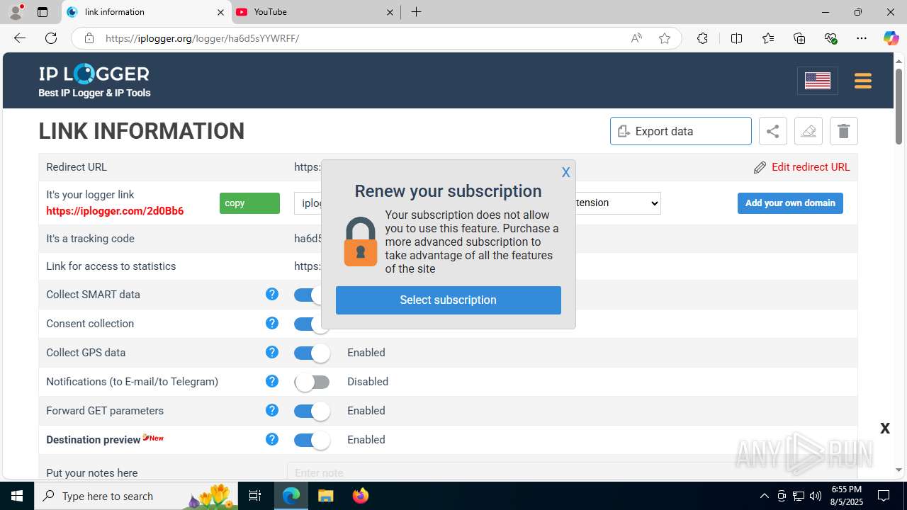The image size is (907, 510).
Task: Add page to favorites star icon
Action: (x=665, y=38)
